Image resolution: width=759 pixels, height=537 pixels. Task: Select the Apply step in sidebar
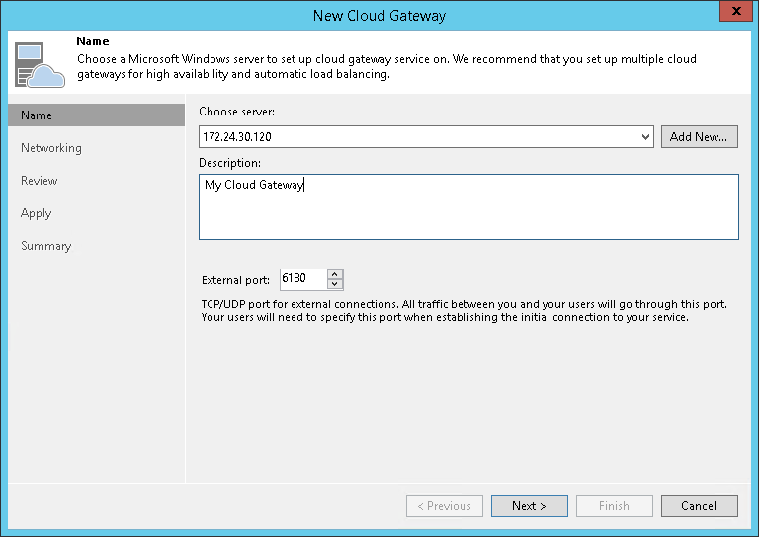click(x=37, y=213)
